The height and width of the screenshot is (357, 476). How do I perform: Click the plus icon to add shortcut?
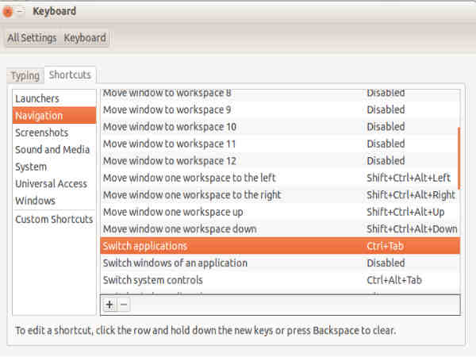click(x=109, y=305)
